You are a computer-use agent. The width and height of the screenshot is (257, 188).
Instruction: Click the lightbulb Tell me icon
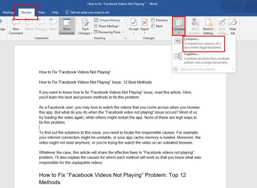click(67, 12)
